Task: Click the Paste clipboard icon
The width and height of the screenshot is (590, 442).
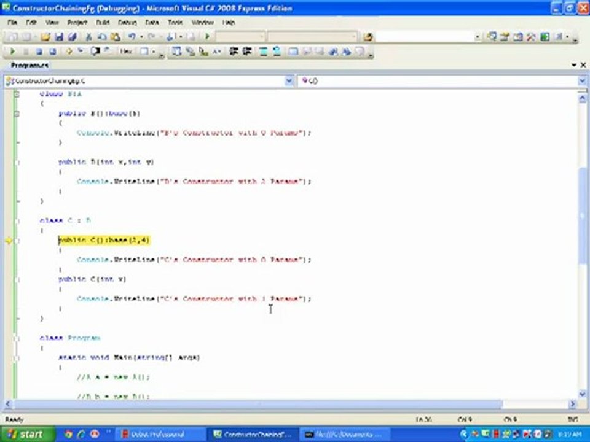Action: pyautogui.click(x=115, y=37)
